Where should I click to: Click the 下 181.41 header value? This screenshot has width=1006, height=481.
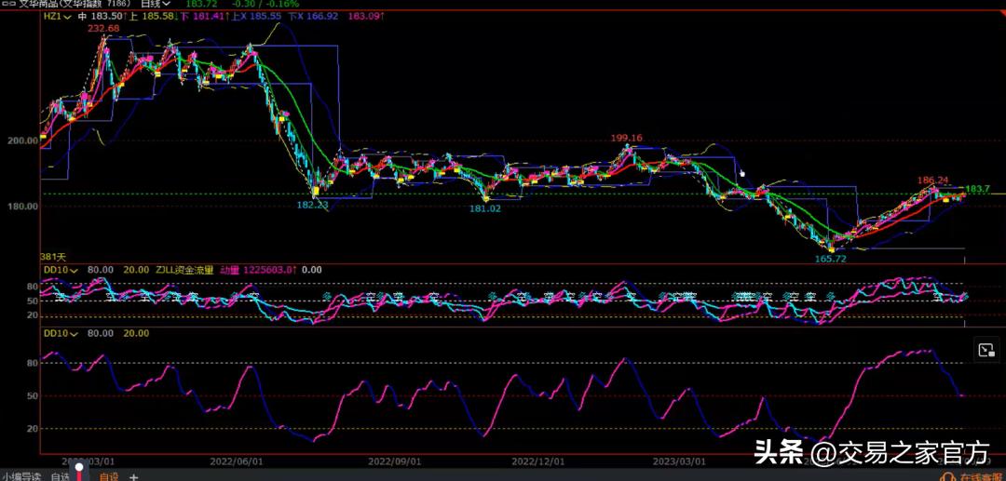point(204,16)
